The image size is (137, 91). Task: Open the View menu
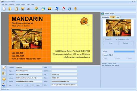(28, 4)
